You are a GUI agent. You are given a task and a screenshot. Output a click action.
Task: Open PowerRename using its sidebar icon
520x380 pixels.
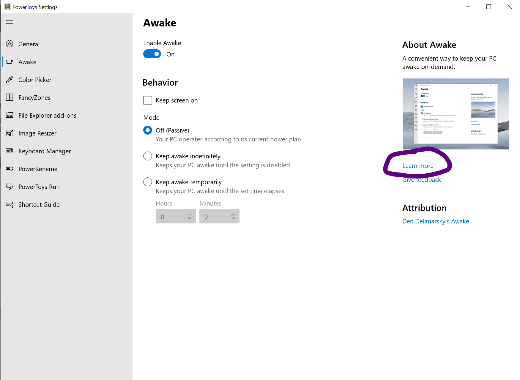(x=10, y=169)
